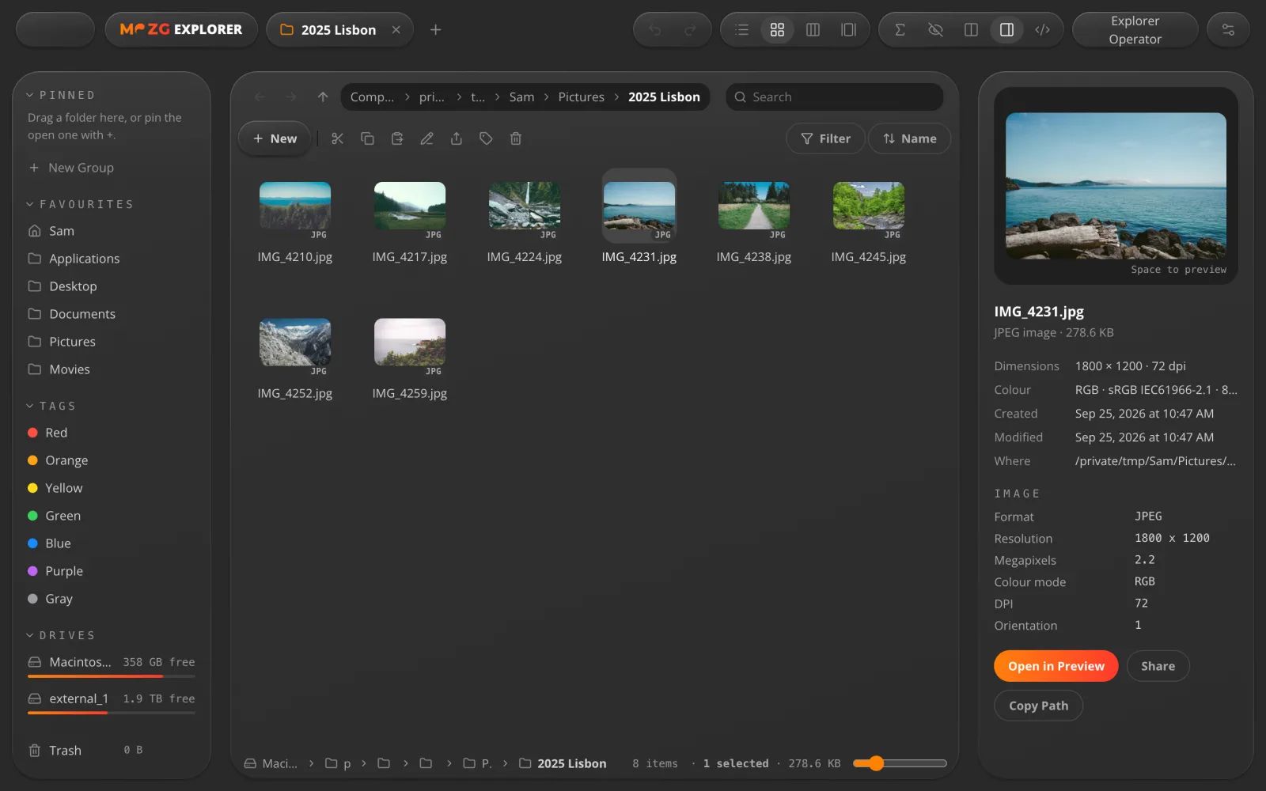This screenshot has height=791, width=1266.
Task: Click the Search input field
Action: tap(835, 97)
